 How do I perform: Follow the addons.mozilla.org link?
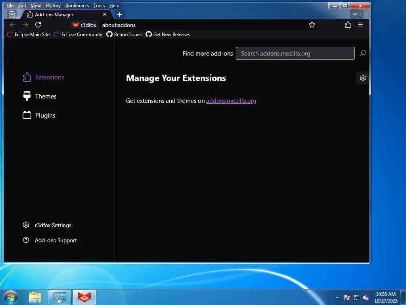[x=231, y=101]
